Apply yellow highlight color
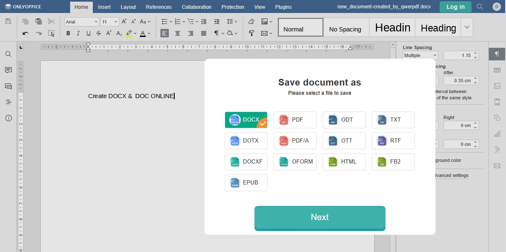The width and height of the screenshot is (506, 252). pos(129,33)
